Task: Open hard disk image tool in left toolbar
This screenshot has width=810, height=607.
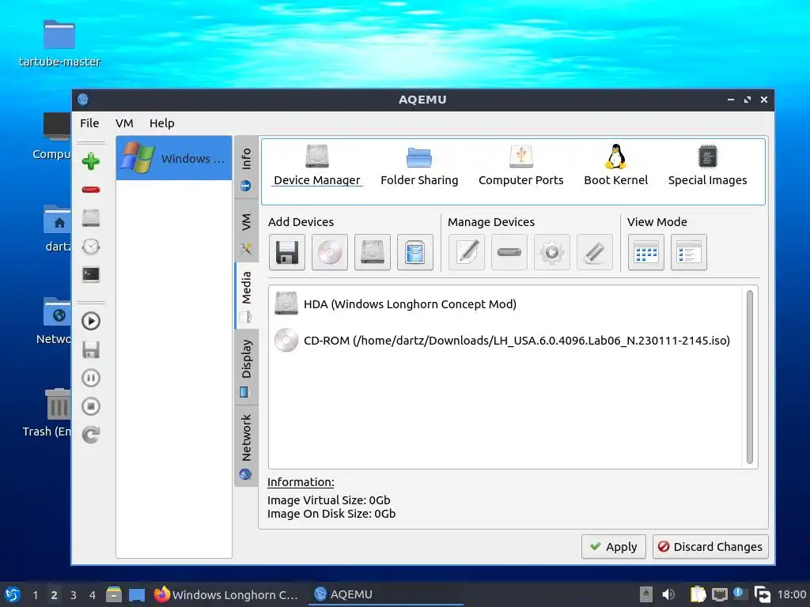Action: coord(91,218)
